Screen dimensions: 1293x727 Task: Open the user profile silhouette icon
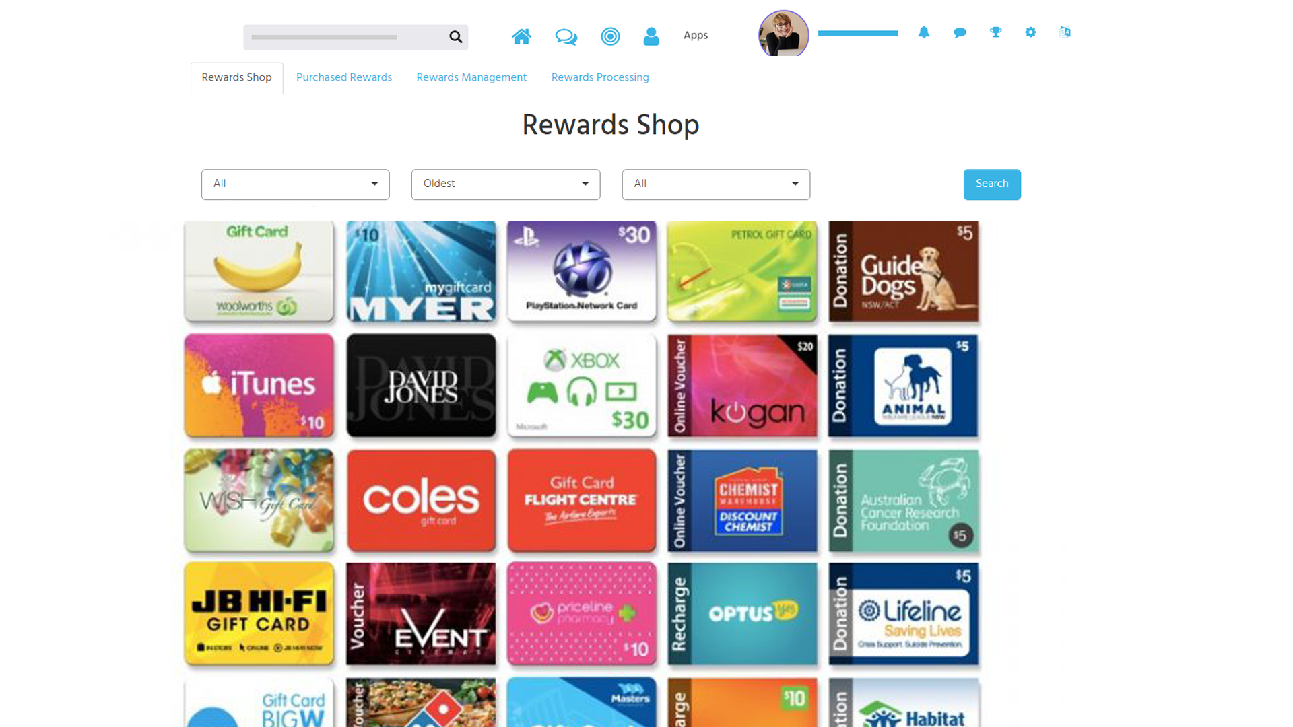[651, 36]
